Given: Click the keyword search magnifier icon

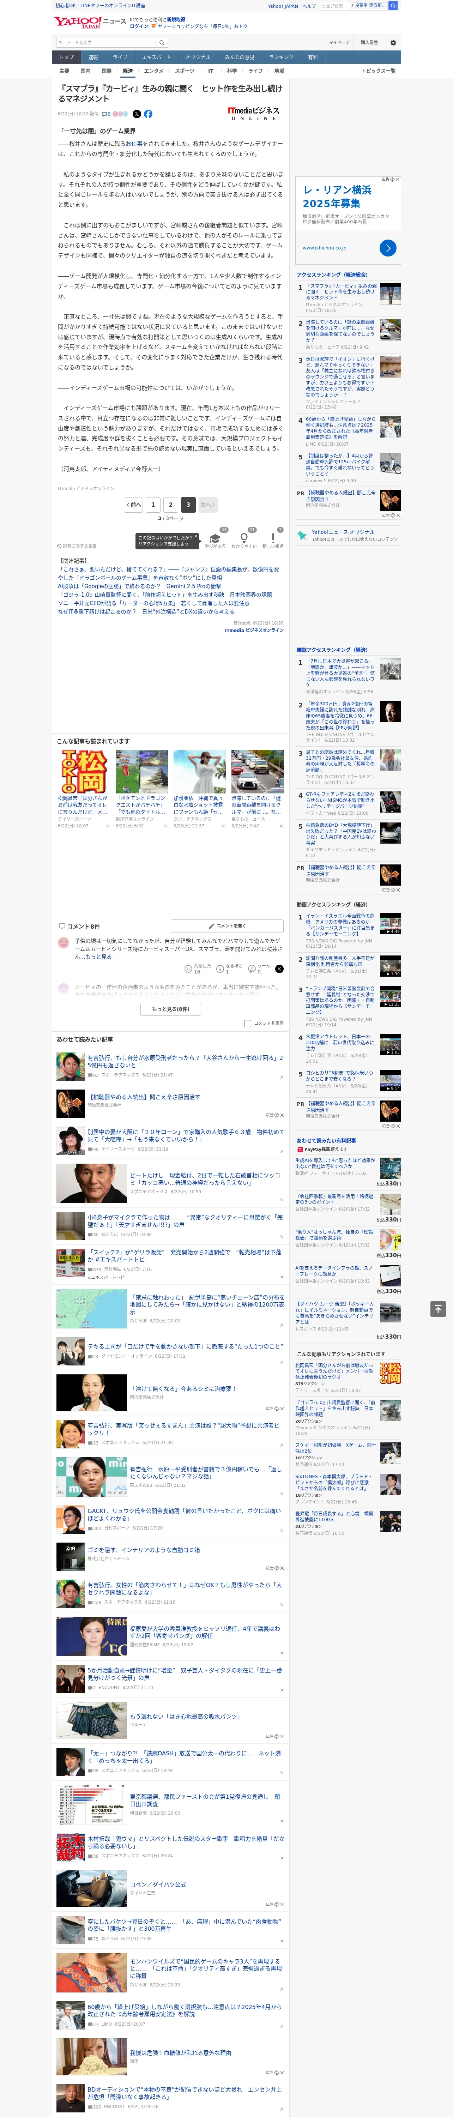Looking at the screenshot, I should point(161,43).
